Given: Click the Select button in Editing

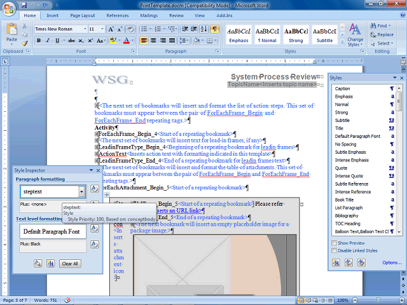Looking at the screenshot, I should coord(382,43).
